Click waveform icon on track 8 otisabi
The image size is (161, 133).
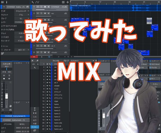pos(65,52)
